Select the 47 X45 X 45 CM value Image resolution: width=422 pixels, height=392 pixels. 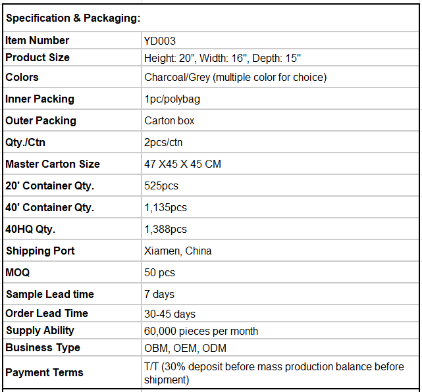[x=182, y=164]
